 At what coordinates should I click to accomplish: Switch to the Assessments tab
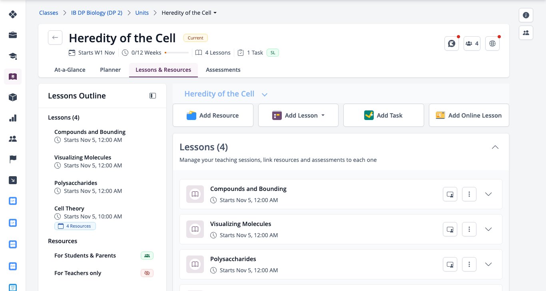[x=223, y=70]
